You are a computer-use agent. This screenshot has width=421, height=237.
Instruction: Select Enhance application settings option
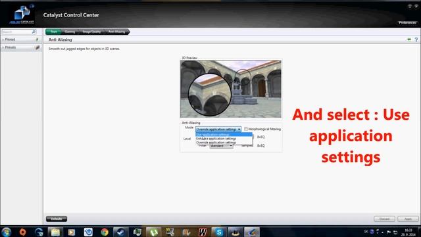point(224,138)
